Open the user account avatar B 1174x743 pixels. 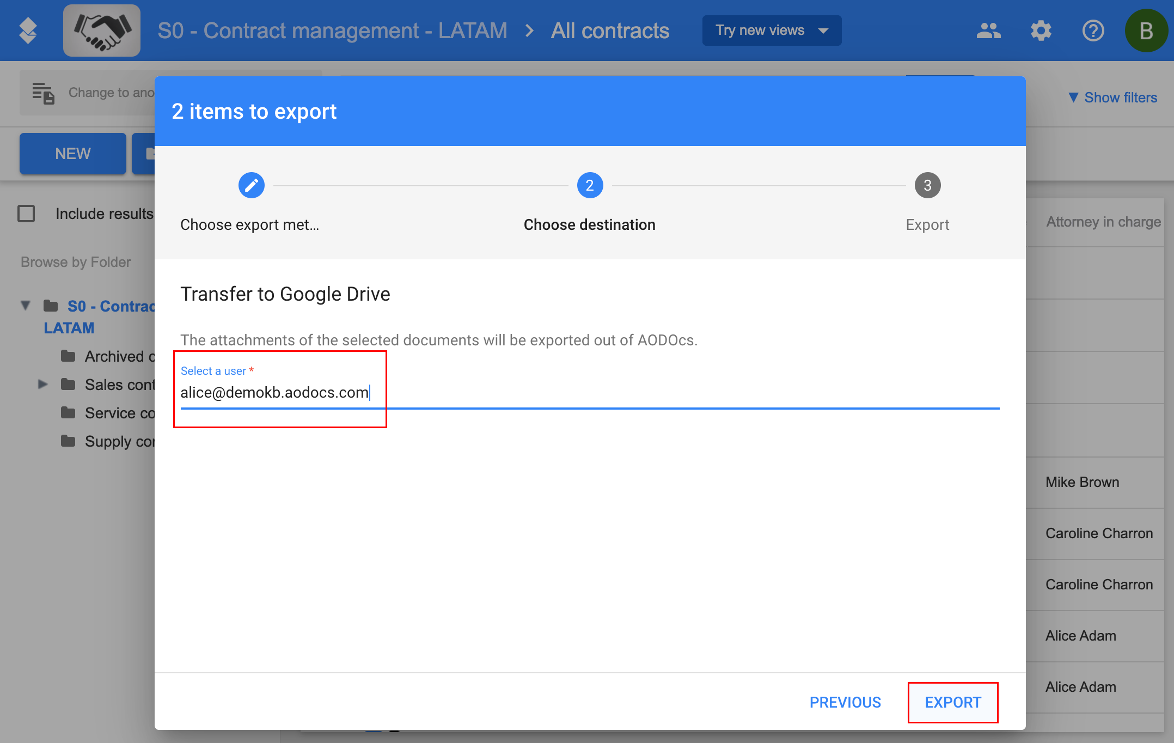click(1146, 31)
